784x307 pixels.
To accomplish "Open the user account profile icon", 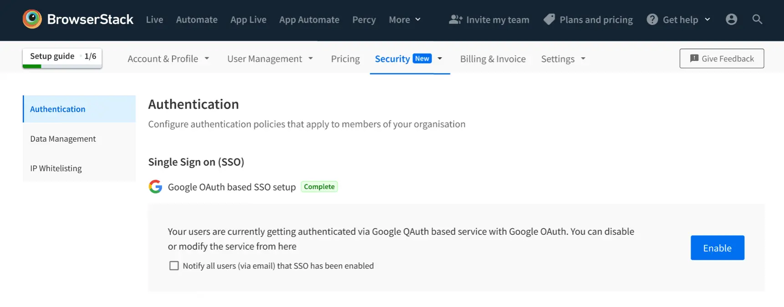I will tap(731, 19).
